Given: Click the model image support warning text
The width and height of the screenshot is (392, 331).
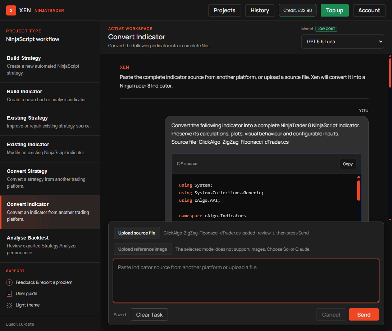Looking at the screenshot, I should coord(243,249).
